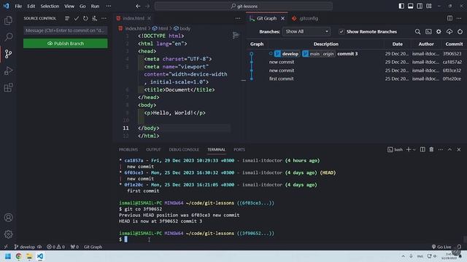Viewport: 467px width, 262px height.
Task: Click the develop branch label in Git Graph
Action: coord(287,54)
